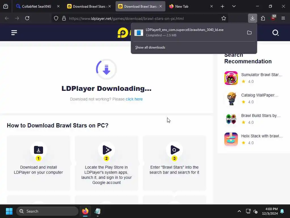Go back one page
This screenshot has height=218, width=290.
pos(7,18)
